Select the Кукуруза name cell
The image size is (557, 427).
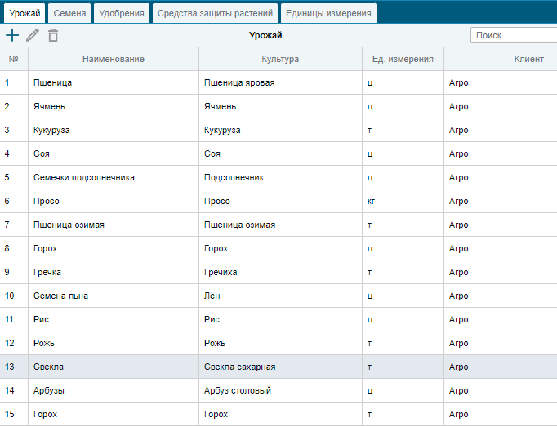[x=114, y=130]
